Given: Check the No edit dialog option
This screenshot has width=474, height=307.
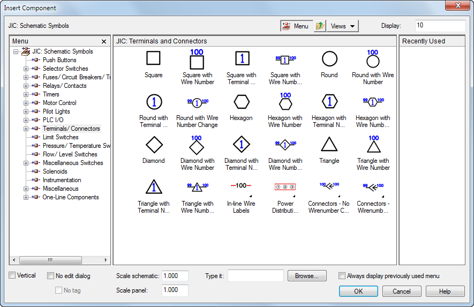Looking at the screenshot, I should [51, 276].
